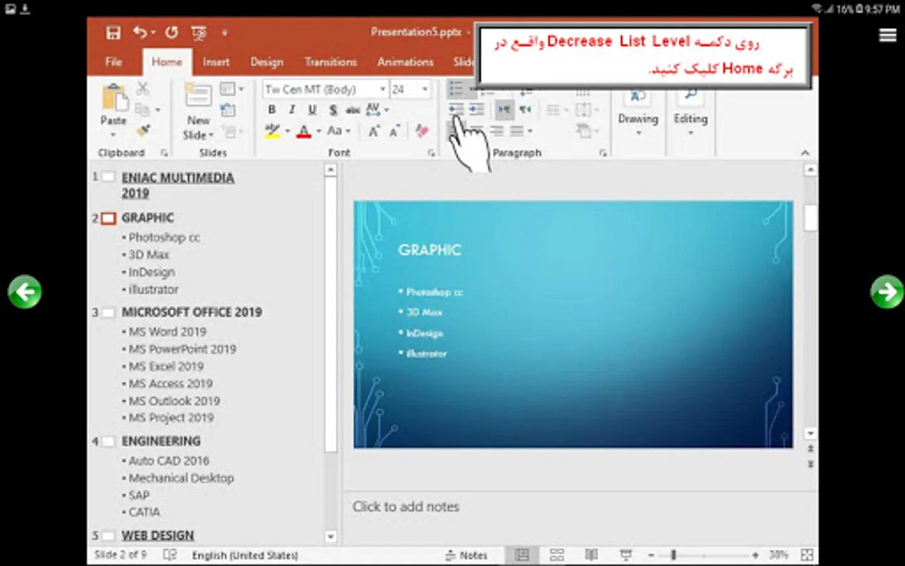The height and width of the screenshot is (566, 905).
Task: Open the hamburger menu at top right
Action: click(887, 35)
